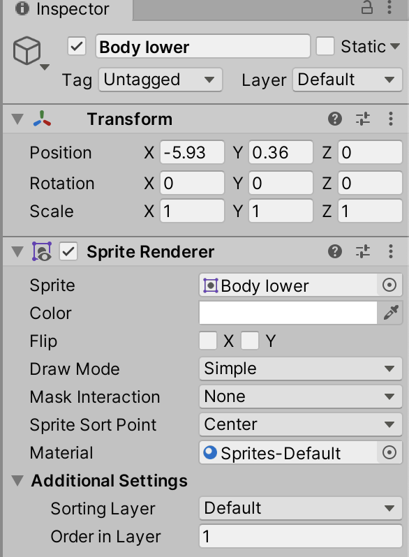Click the object name field Body lower
409x557 pixels.
203,47
